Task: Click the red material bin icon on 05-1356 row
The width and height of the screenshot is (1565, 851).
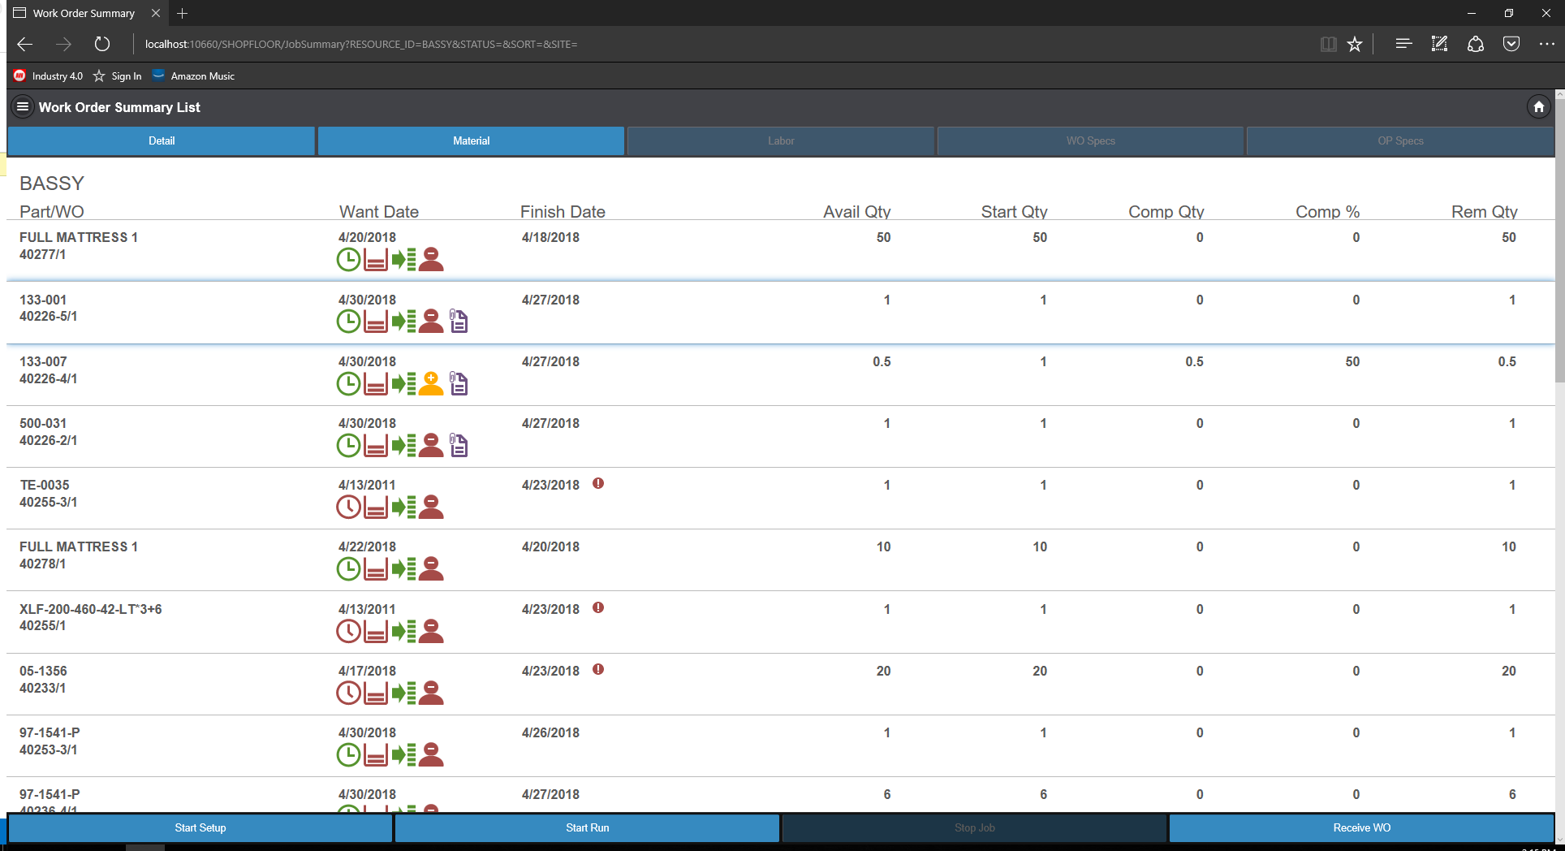Action: (376, 693)
